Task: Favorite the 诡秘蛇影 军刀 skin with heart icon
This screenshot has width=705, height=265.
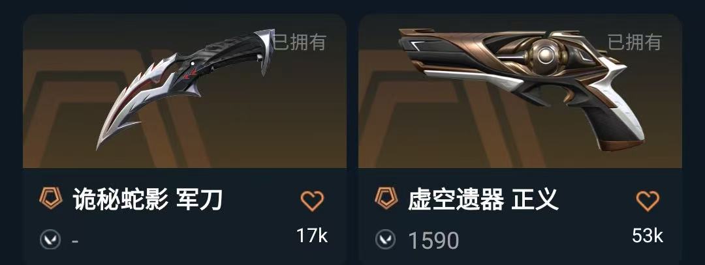Action: 312,201
